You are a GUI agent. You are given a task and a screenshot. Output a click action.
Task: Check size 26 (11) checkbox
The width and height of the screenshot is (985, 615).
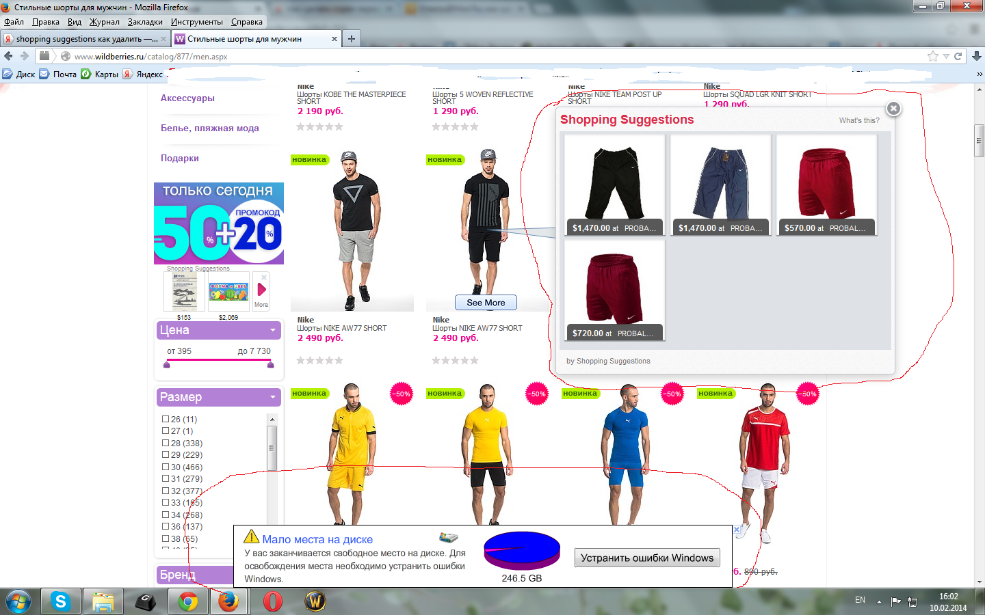(166, 419)
